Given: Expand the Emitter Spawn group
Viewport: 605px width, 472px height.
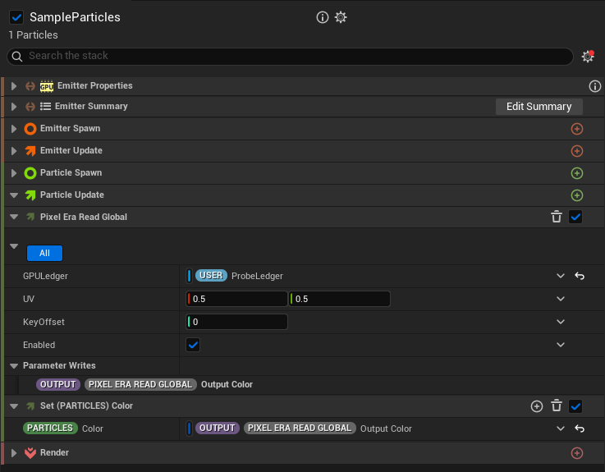Looking at the screenshot, I should (14, 129).
